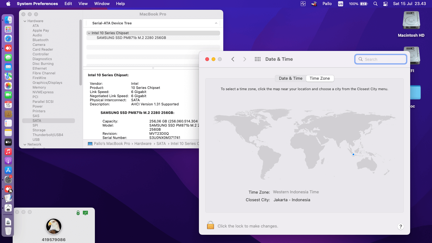Viewport: 432px width, 243px height.
Task: Open the Messages app in the Dock
Action: click(x=8, y=58)
